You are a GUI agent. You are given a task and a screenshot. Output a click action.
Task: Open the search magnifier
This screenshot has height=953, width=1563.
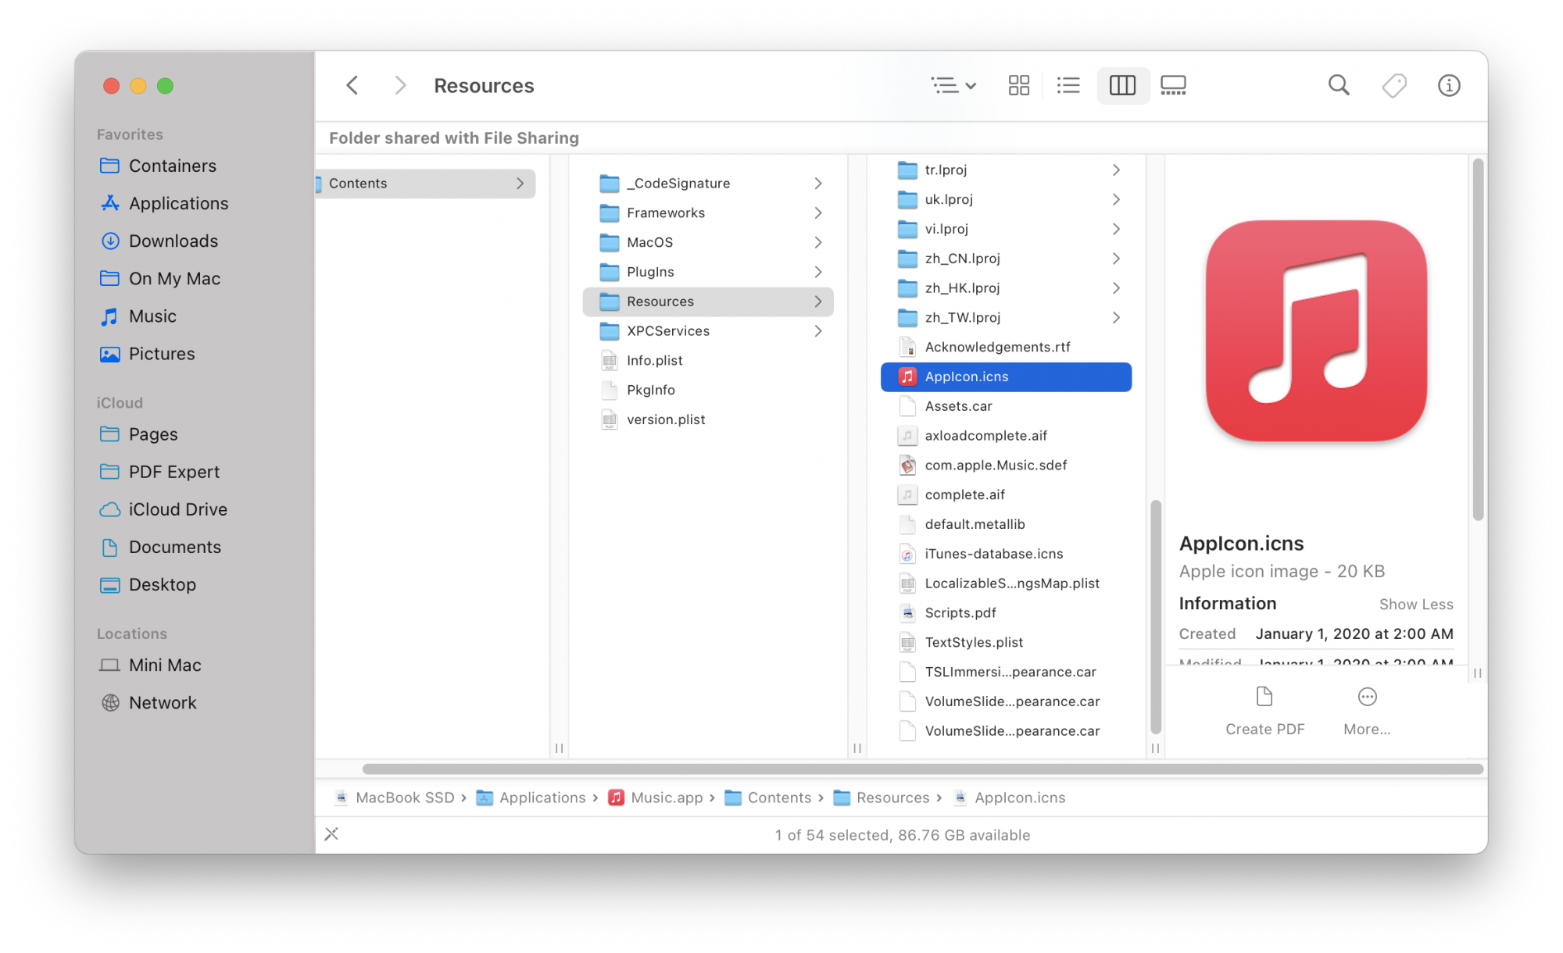[x=1339, y=85]
